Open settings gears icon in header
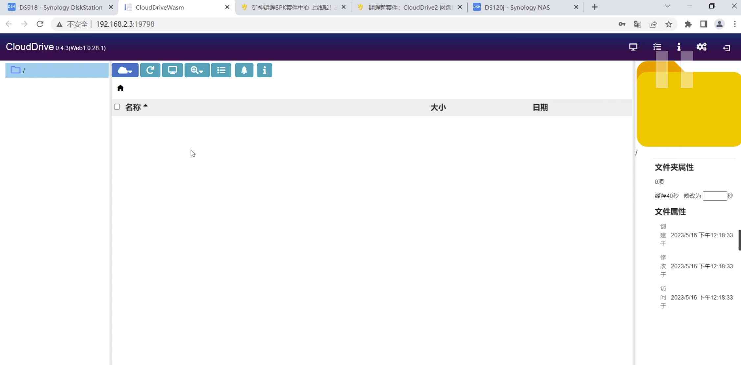The image size is (741, 365). [x=702, y=47]
